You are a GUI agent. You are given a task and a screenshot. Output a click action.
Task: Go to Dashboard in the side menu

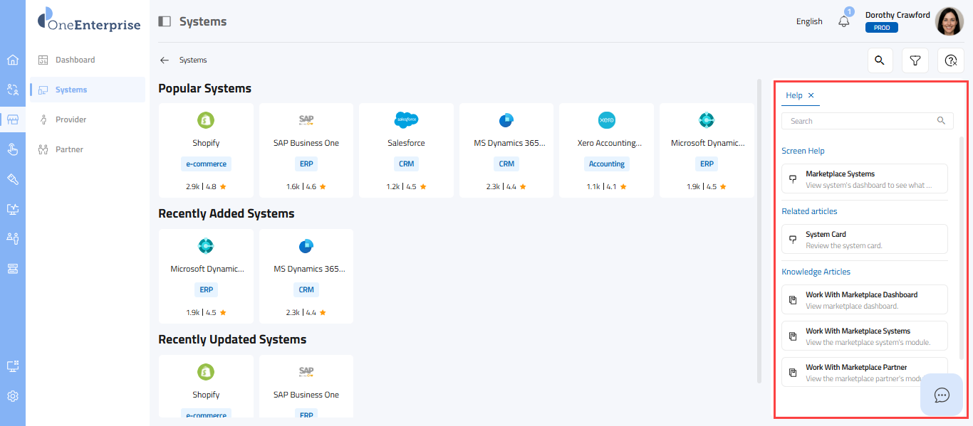click(x=75, y=60)
